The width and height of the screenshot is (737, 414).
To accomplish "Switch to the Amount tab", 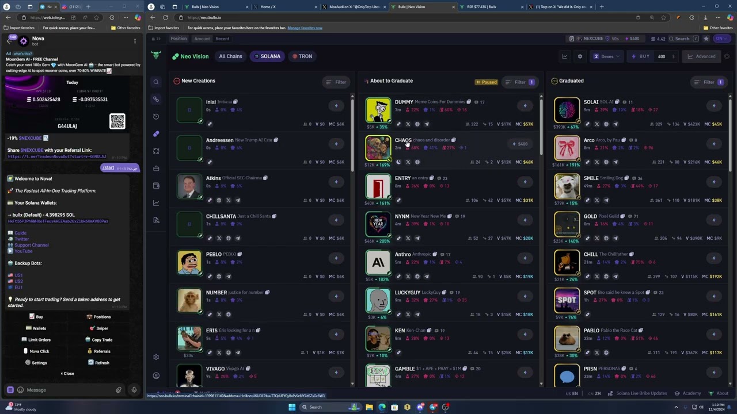I will click(x=202, y=39).
